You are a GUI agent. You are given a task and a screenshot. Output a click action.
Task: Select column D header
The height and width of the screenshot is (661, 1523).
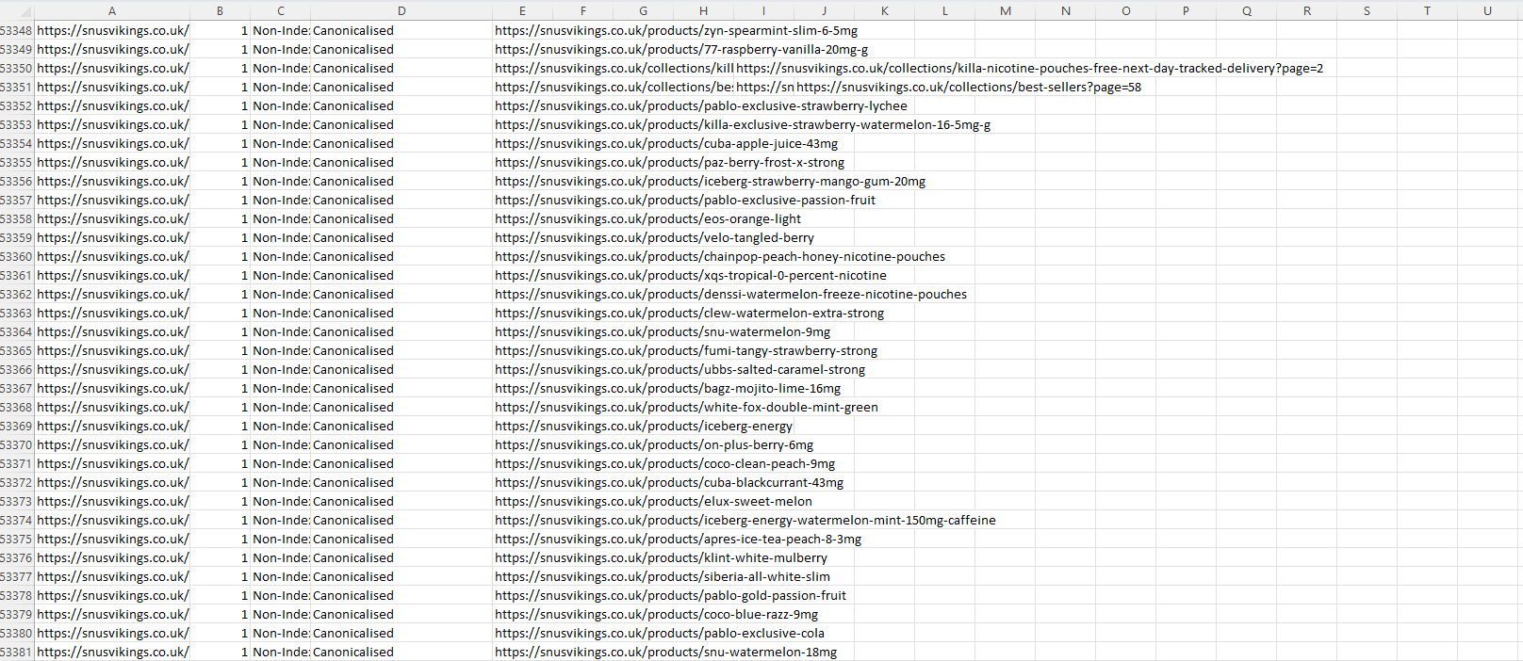401,10
